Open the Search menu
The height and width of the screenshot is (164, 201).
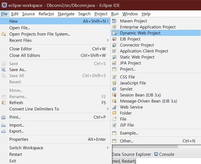pyautogui.click(x=84, y=14)
